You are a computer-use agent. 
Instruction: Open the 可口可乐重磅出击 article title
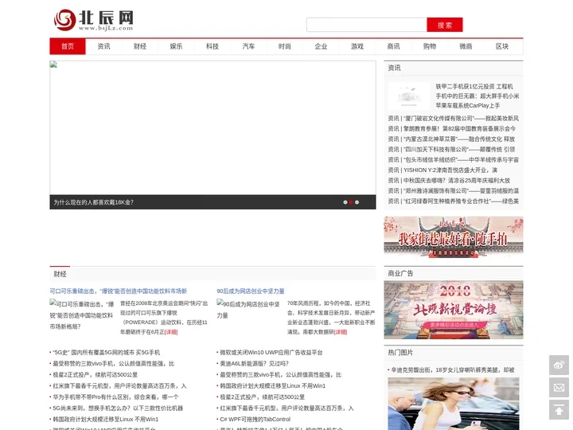pos(118,291)
